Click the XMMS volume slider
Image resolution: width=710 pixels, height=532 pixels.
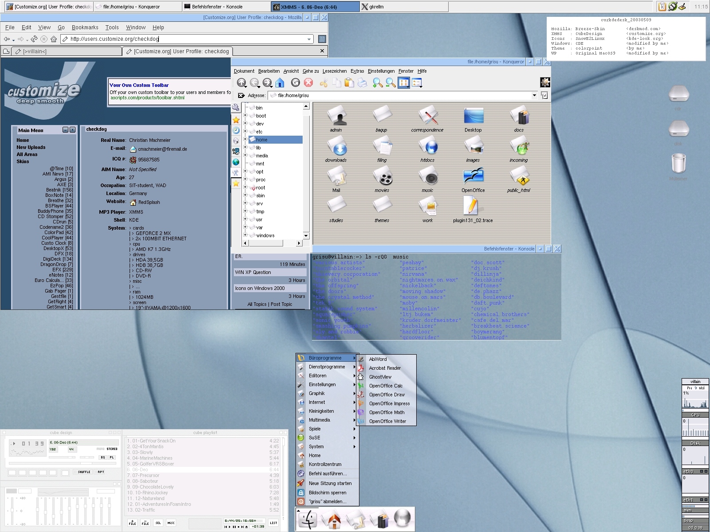coord(62,457)
